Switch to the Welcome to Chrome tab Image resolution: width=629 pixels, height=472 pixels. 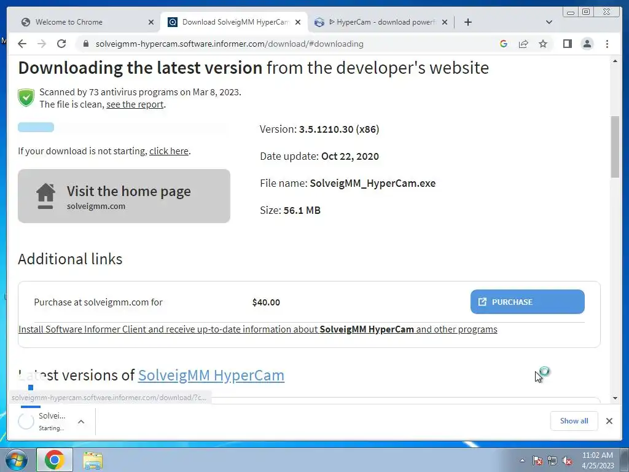coord(87,22)
